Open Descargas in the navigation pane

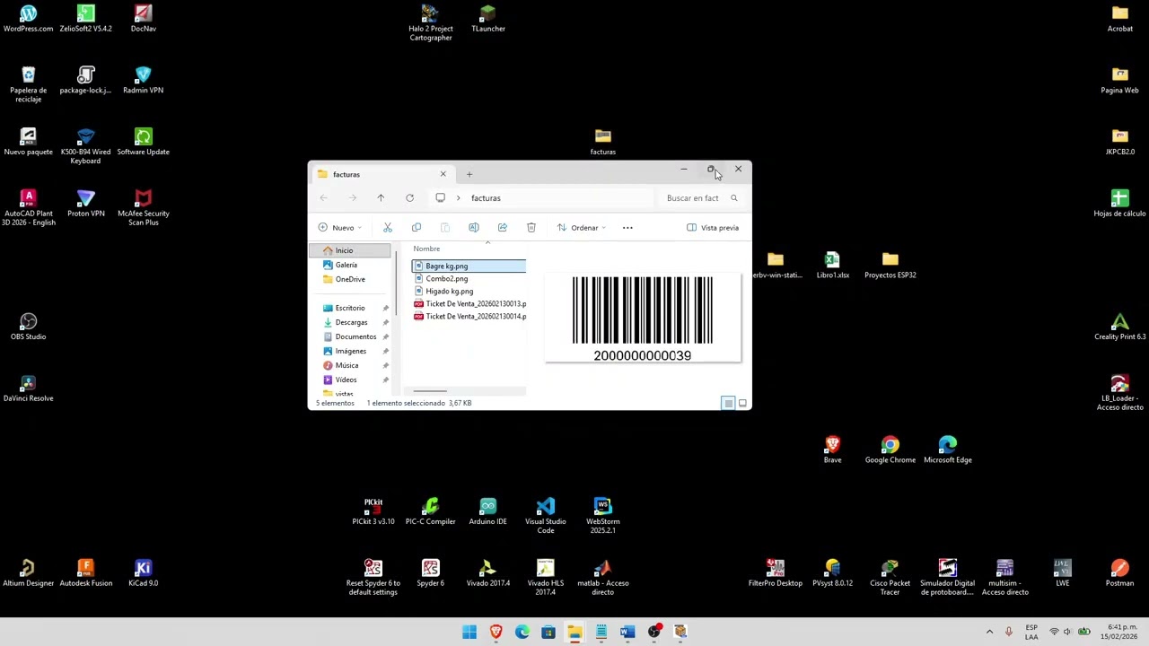(x=350, y=322)
